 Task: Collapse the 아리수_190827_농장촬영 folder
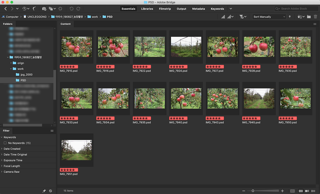(x=8, y=57)
